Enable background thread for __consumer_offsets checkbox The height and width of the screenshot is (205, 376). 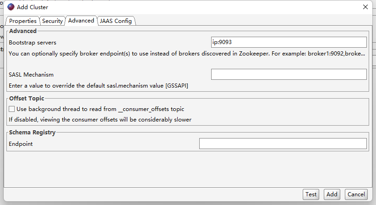[12, 109]
